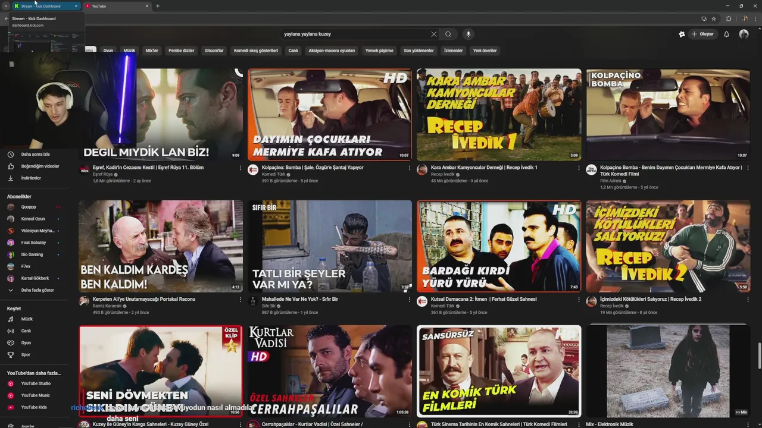762x428 pixels.
Task: Open options for Kerpeten Ali Portakal Racon video
Action: pos(241,300)
